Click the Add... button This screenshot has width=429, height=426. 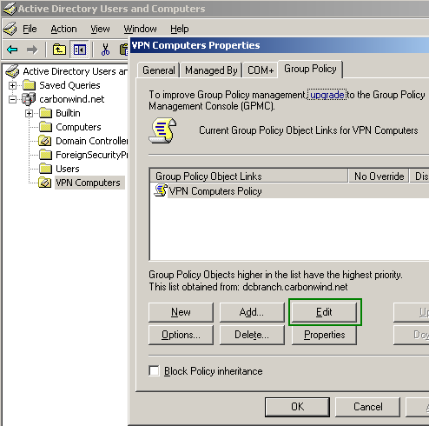pyautogui.click(x=252, y=312)
